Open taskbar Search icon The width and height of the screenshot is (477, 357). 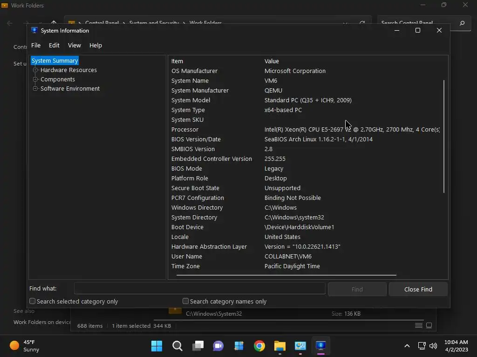[177, 346]
